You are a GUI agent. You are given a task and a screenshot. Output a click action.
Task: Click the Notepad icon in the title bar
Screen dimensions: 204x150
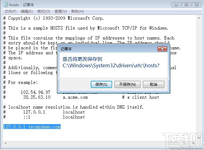pos(6,5)
